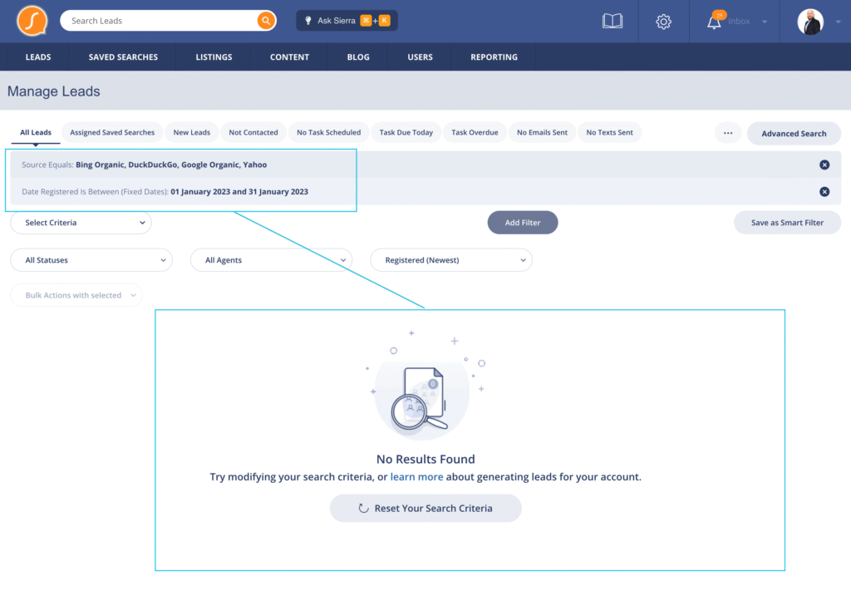The width and height of the screenshot is (851, 591).
Task: Click the user profile avatar
Action: tap(810, 22)
